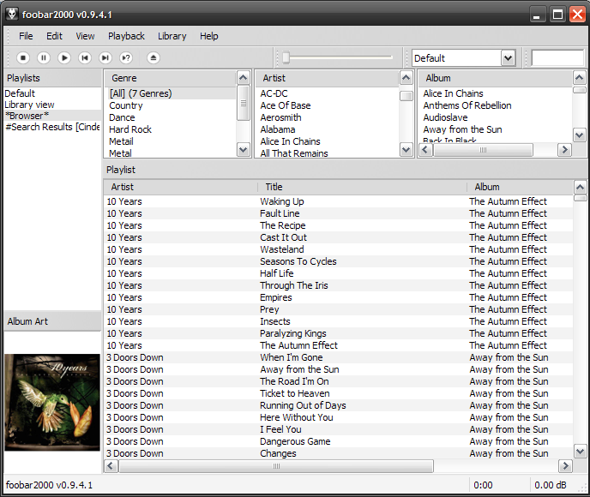The height and width of the screenshot is (497, 590).
Task: Click the 10 Years album art thumbnail
Action: coord(52,402)
